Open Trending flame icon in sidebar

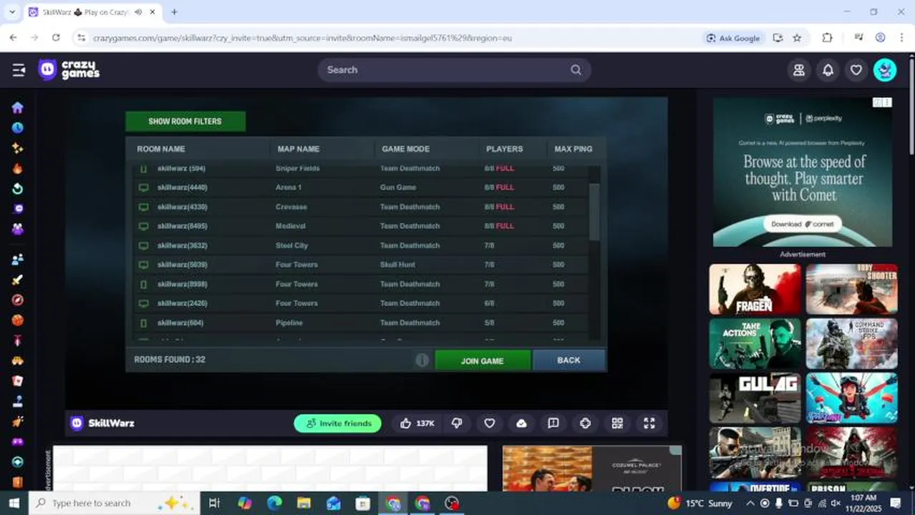tap(18, 169)
